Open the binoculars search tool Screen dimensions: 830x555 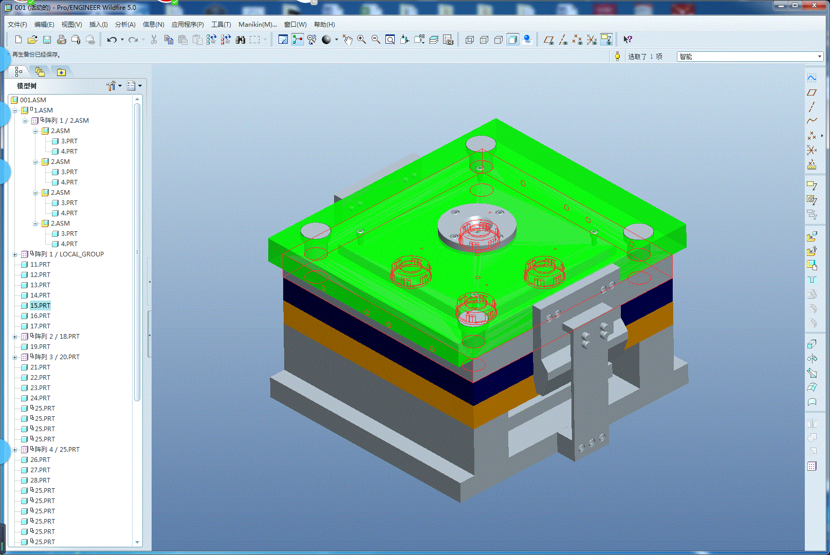[x=240, y=40]
